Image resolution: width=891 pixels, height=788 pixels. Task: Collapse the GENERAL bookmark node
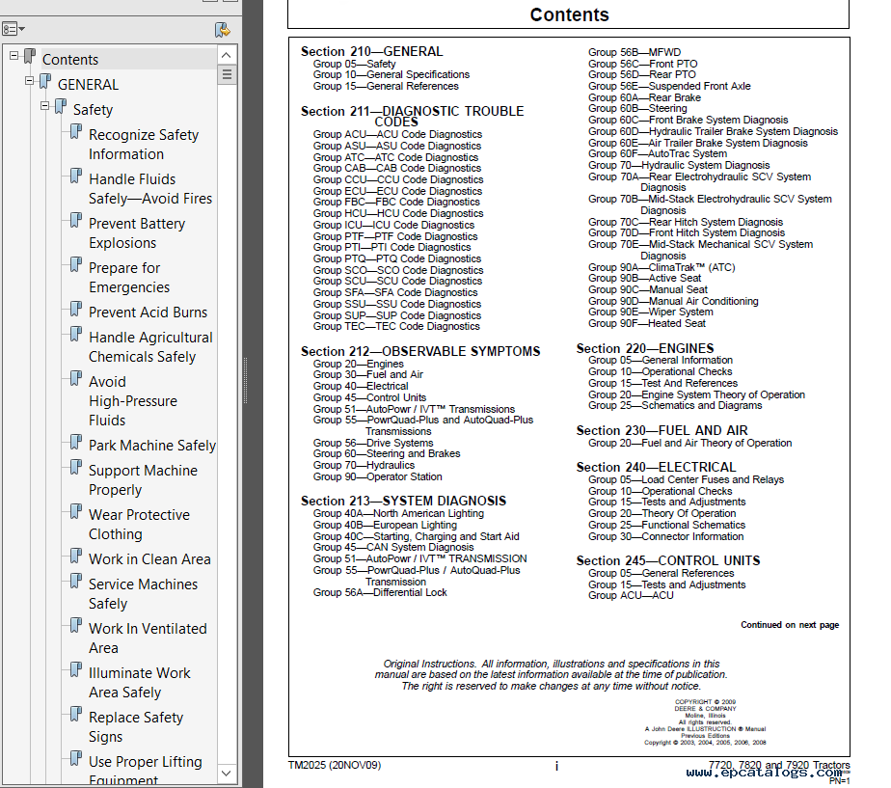click(x=29, y=81)
